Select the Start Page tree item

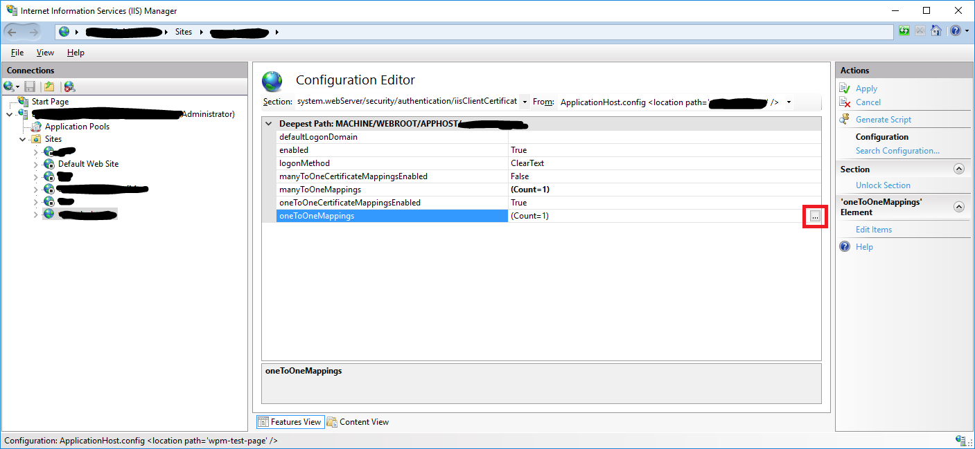(50, 102)
